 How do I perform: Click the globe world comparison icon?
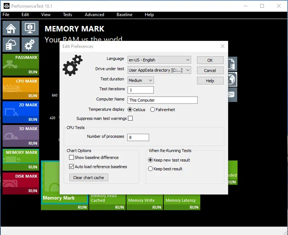pyautogui.click(x=232, y=79)
